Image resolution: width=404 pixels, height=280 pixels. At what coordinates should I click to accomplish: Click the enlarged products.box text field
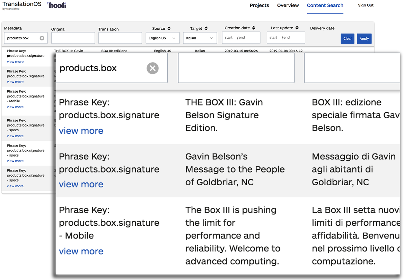coord(112,68)
